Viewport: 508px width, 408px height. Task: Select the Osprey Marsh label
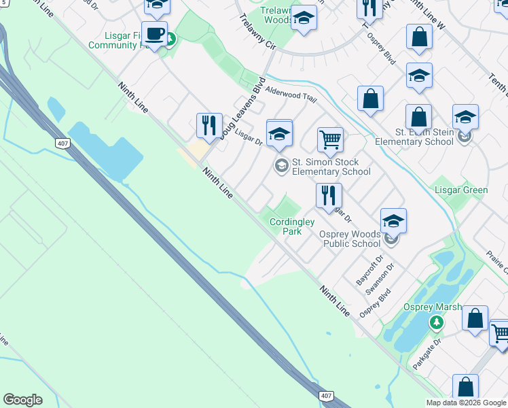[432, 307]
